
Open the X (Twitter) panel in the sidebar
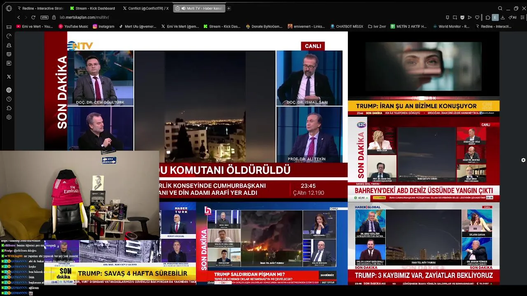[x=9, y=76]
